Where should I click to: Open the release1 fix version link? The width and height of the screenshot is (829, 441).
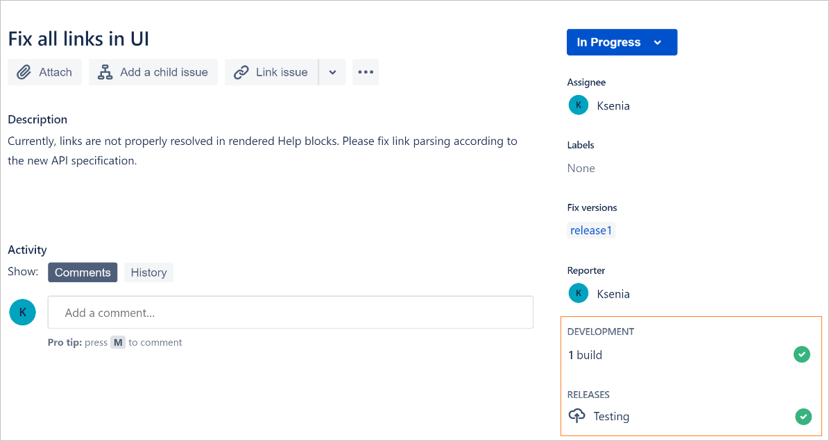click(590, 230)
